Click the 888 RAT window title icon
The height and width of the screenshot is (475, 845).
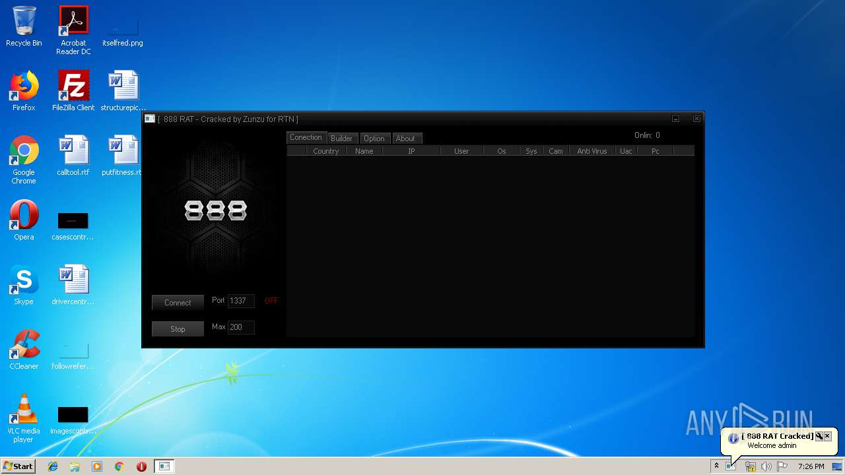point(150,119)
